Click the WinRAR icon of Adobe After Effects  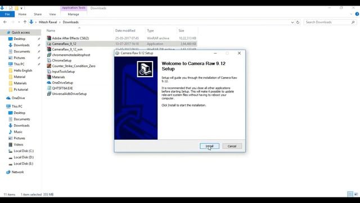click(x=49, y=38)
